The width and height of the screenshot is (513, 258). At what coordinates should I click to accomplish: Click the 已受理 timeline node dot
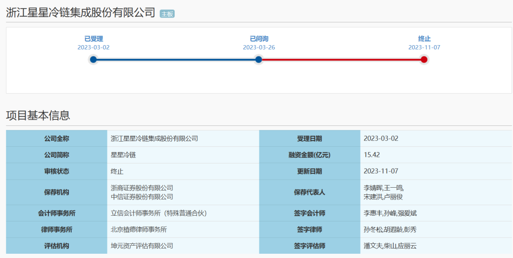coord(93,59)
